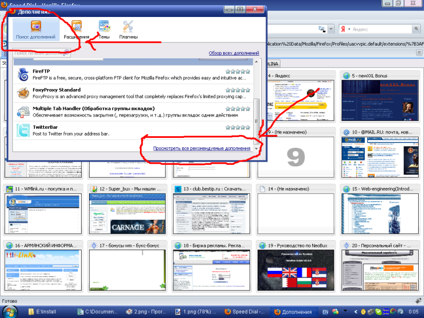Click the search magnifier button
424x318 pixels.
click(416, 29)
